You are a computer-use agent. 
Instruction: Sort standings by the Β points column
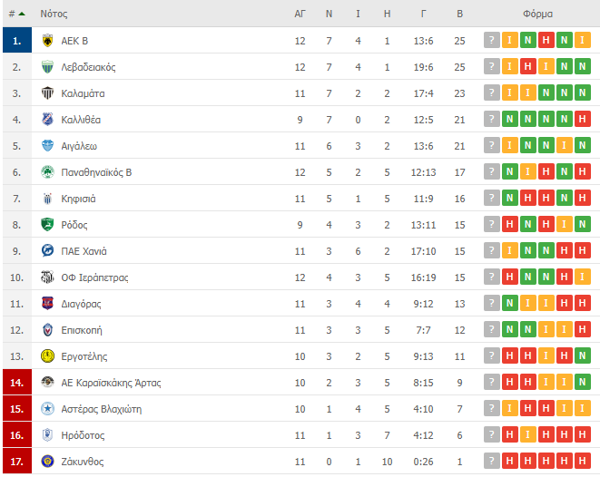point(459,15)
